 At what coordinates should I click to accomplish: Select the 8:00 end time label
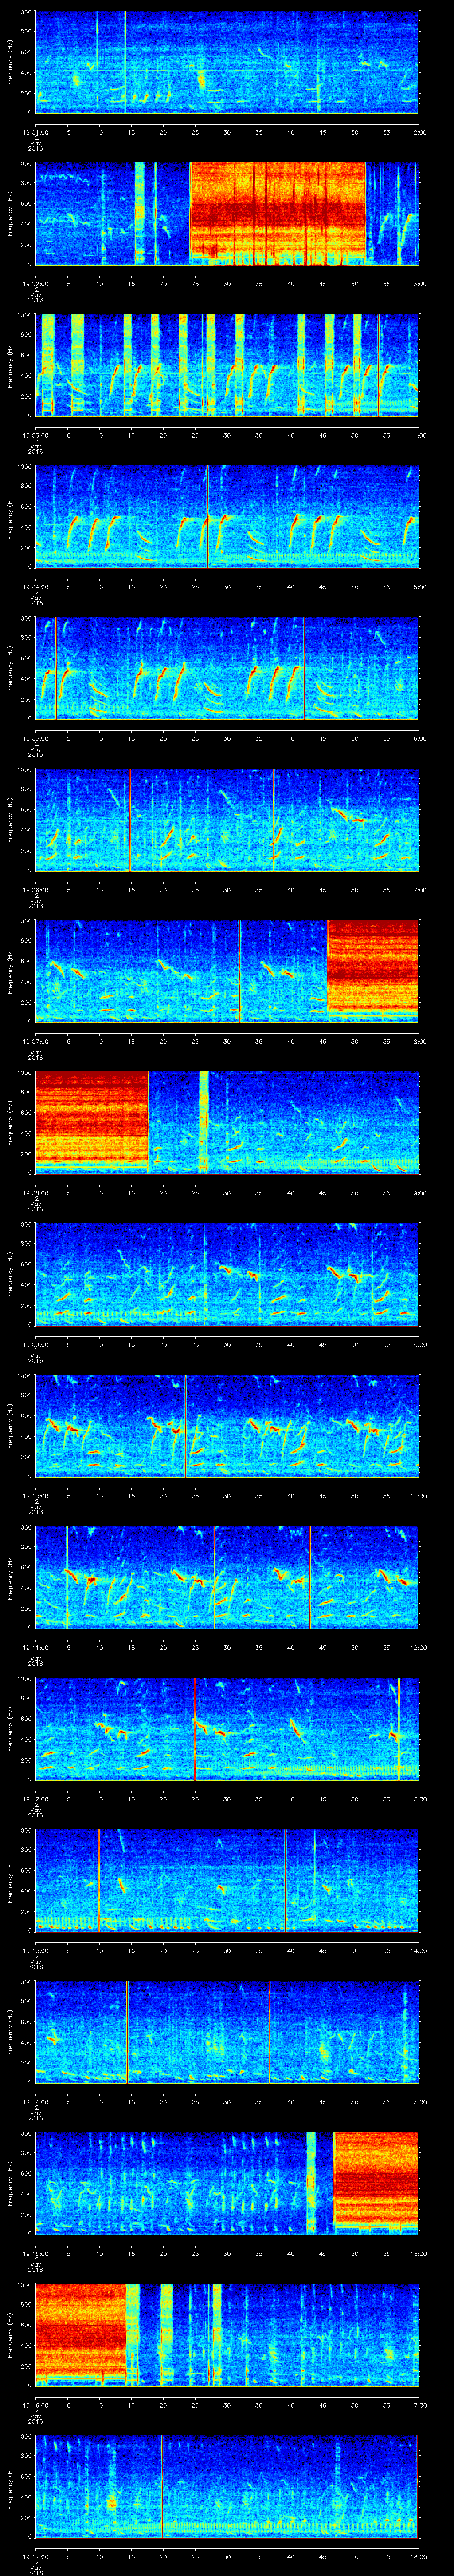click(419, 1041)
